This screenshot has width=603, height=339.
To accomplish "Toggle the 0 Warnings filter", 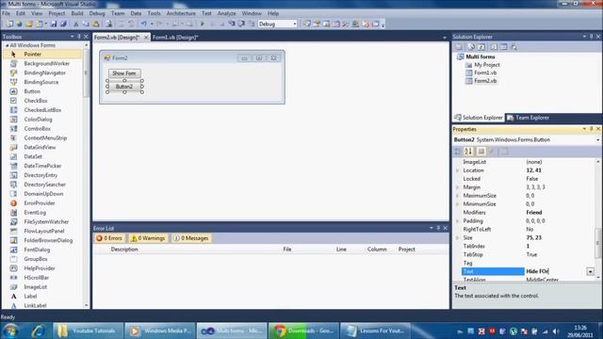I will point(148,238).
